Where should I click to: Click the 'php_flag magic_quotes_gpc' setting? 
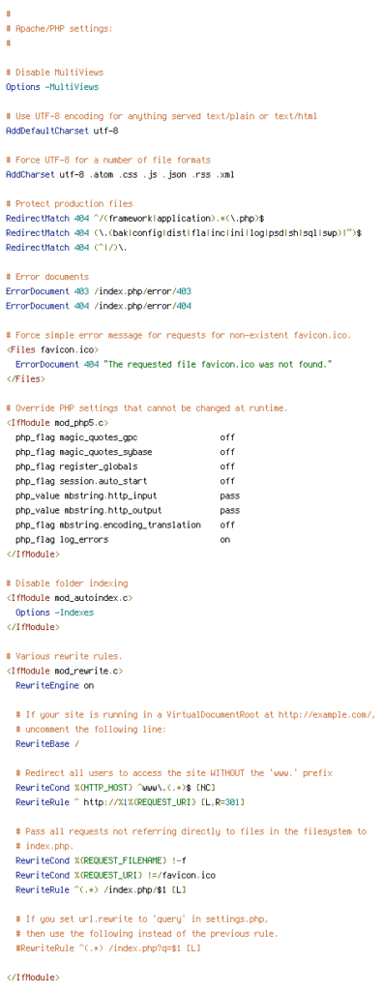click(76, 437)
